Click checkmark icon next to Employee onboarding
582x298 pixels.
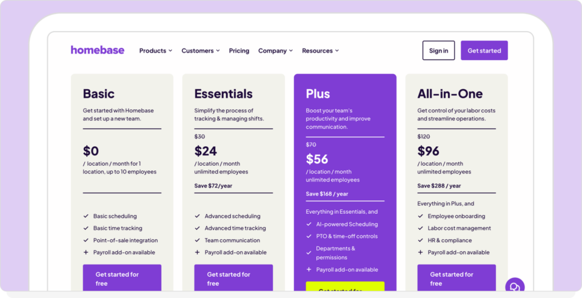[x=421, y=216]
